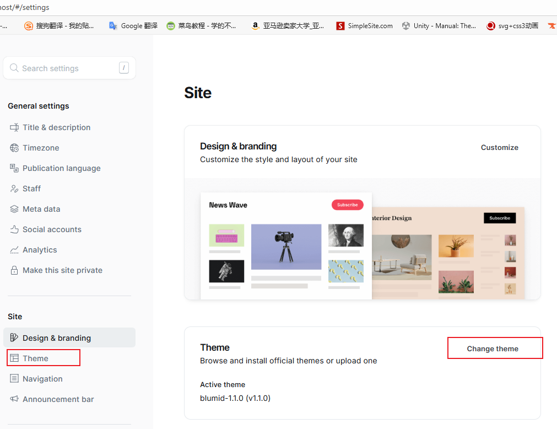Click the Timezone globe icon
557x429 pixels.
(14, 148)
